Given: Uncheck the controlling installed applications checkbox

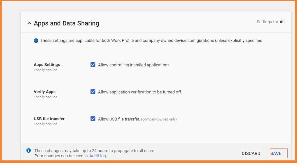Looking at the screenshot, I should 93,65.
